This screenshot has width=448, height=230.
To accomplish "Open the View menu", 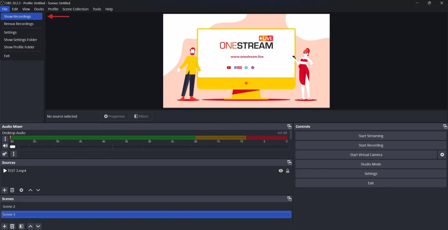I will [x=26, y=9].
